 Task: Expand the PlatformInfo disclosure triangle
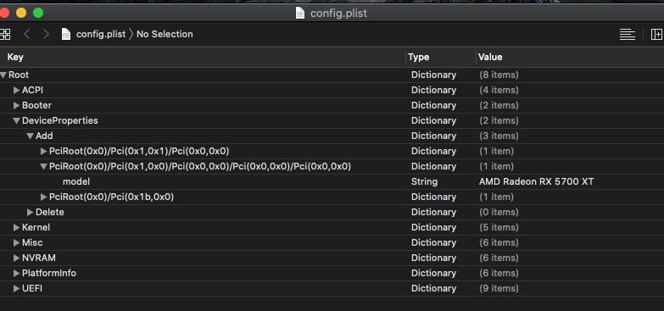pyautogui.click(x=16, y=273)
